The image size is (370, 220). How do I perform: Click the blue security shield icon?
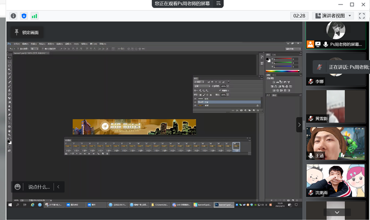point(24,16)
